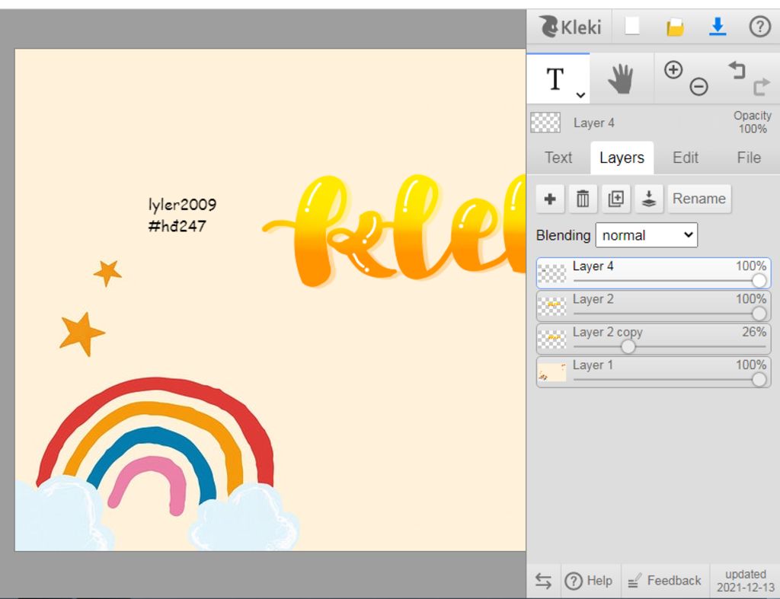This screenshot has height=599, width=780.
Task: Switch to the Layers tab
Action: tap(622, 158)
